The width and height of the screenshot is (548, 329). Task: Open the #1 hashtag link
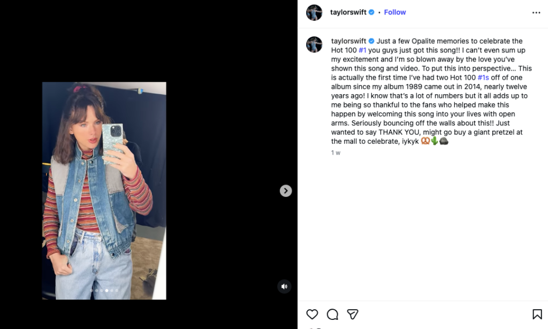[362, 50]
